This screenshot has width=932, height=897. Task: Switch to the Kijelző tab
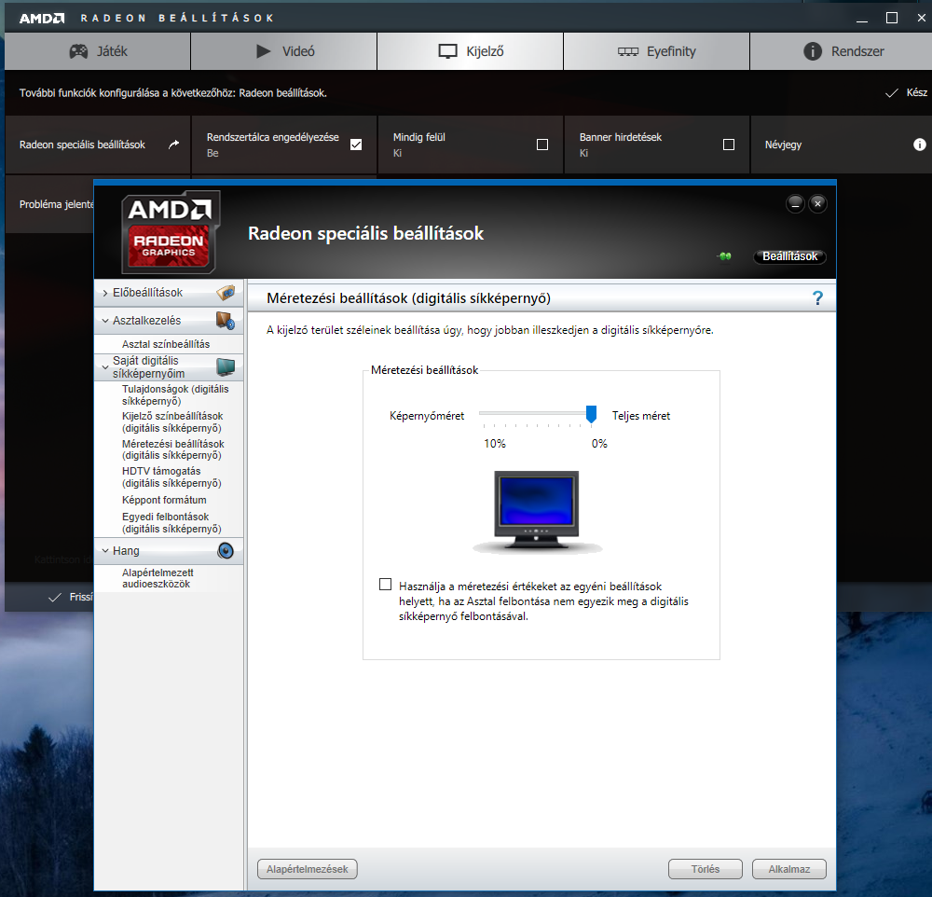click(470, 51)
